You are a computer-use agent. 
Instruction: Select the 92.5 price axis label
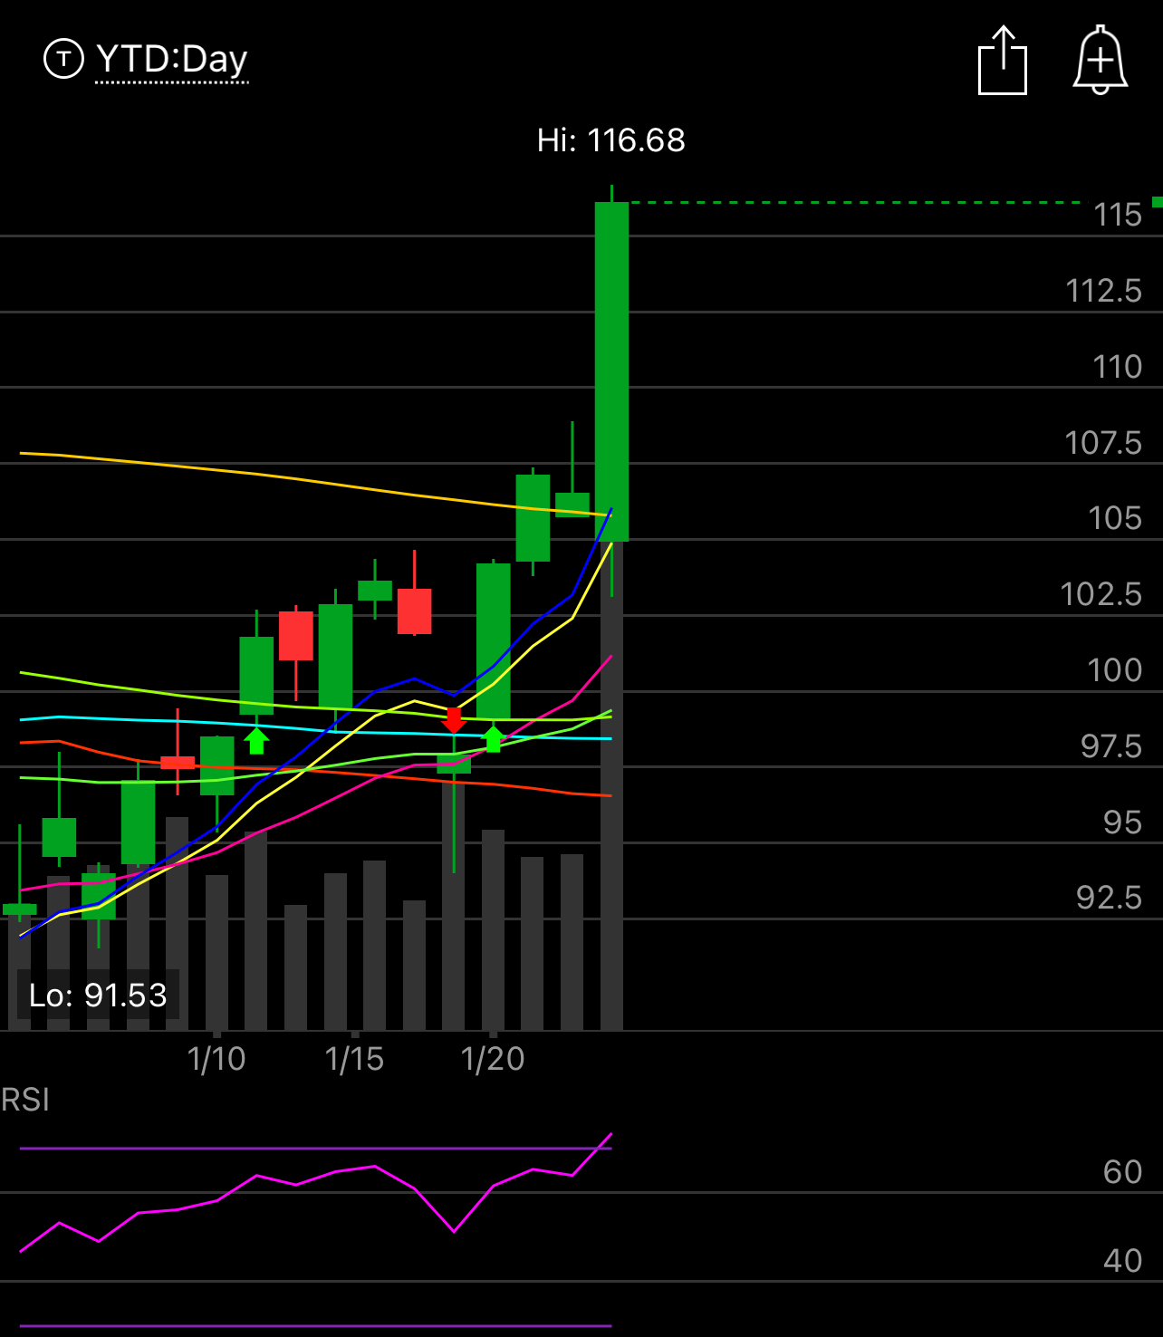tap(1110, 899)
